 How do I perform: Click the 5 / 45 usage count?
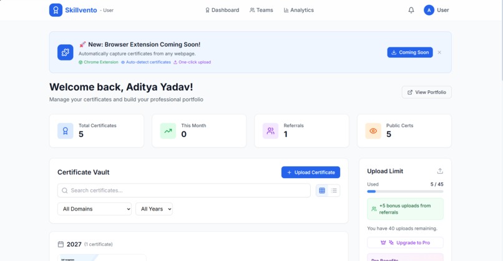[437, 184]
